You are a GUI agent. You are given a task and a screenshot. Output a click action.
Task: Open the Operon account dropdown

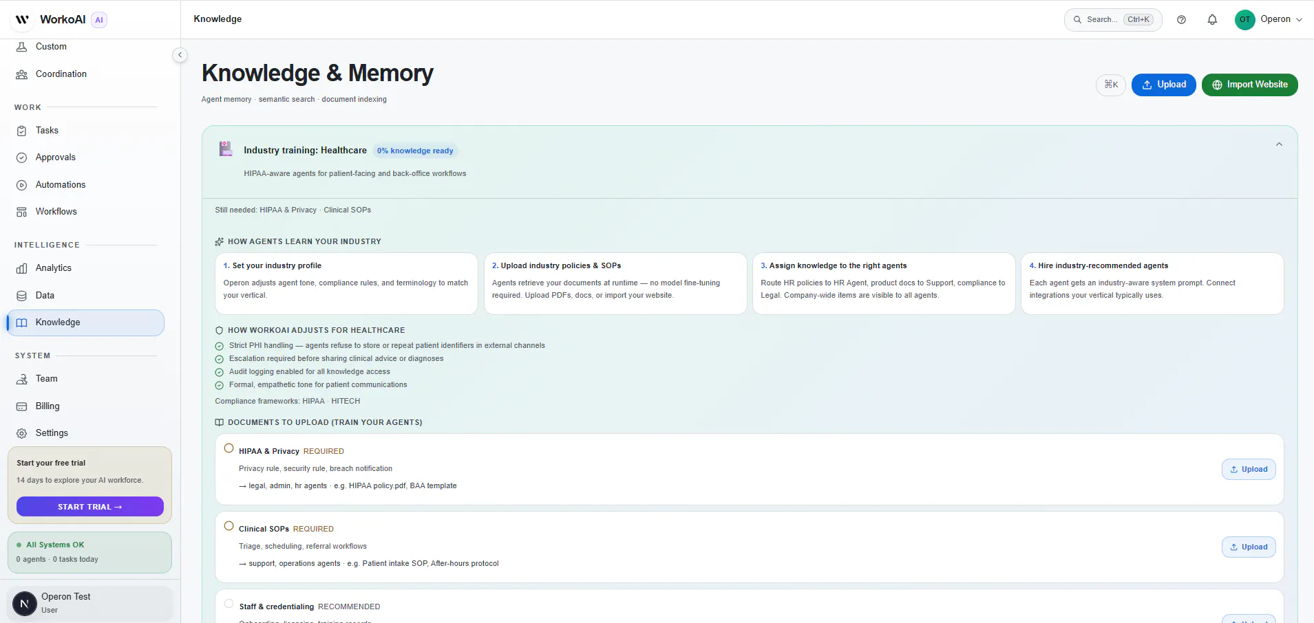1269,20
